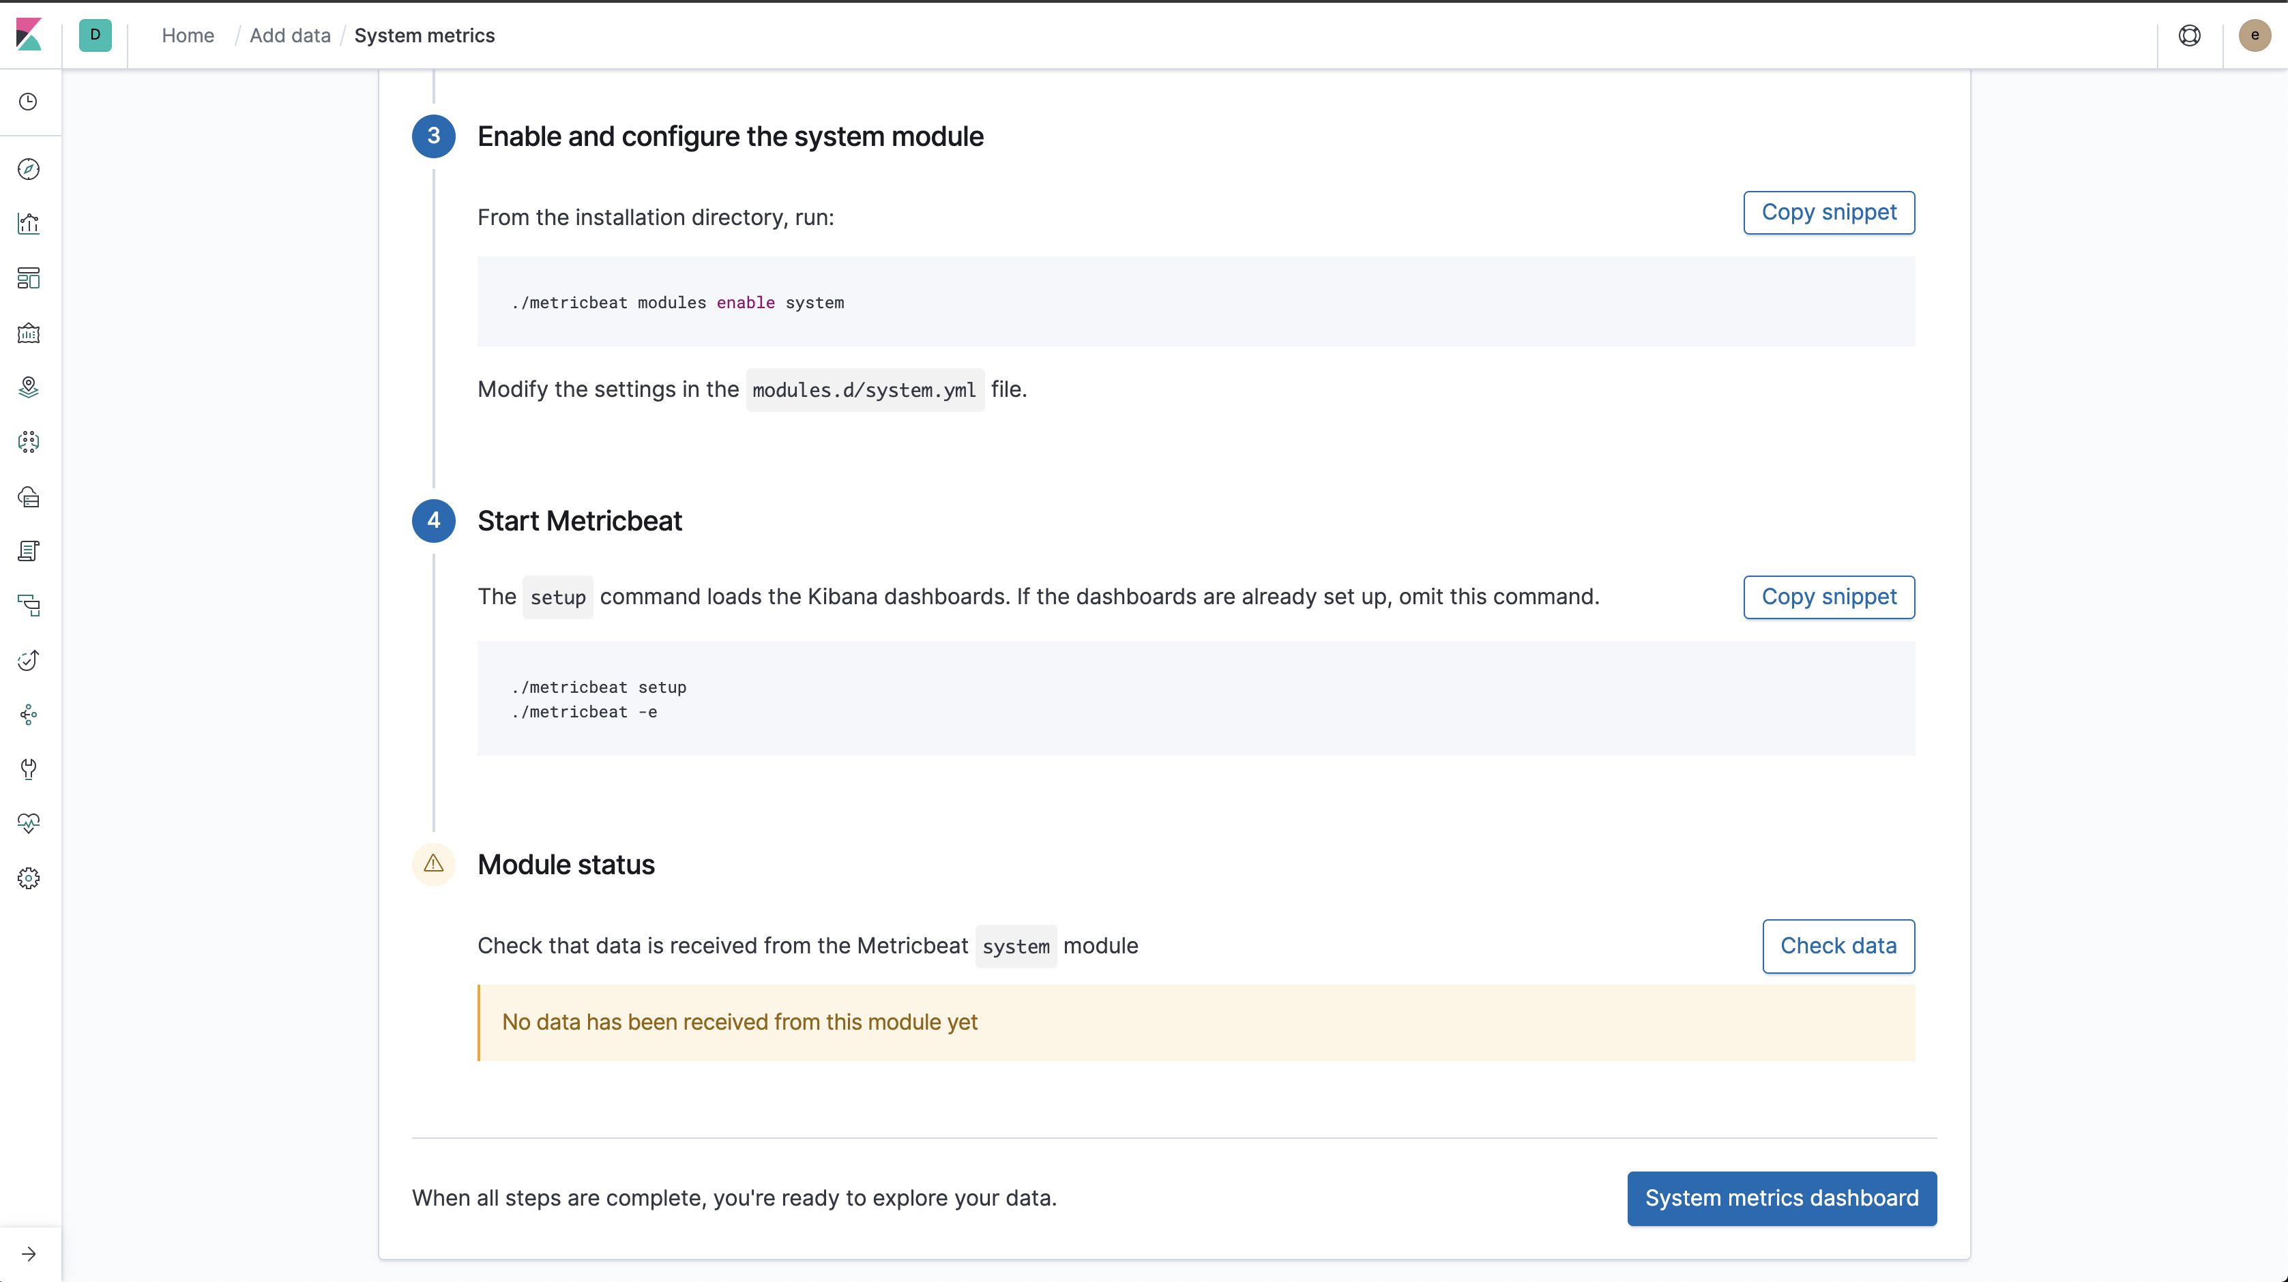Open the Machine Learning icon
This screenshot has height=1282, width=2288.
coord(29,441)
